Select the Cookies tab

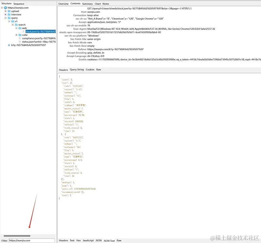[x=90, y=70]
